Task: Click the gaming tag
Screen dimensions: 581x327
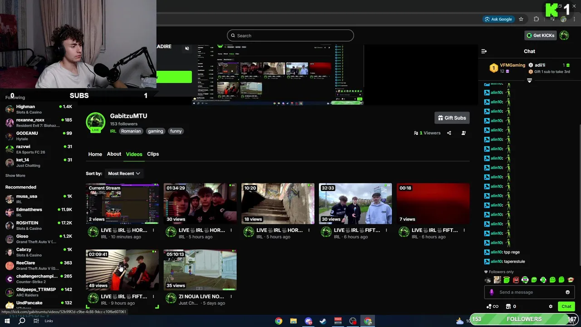Action: (x=155, y=131)
